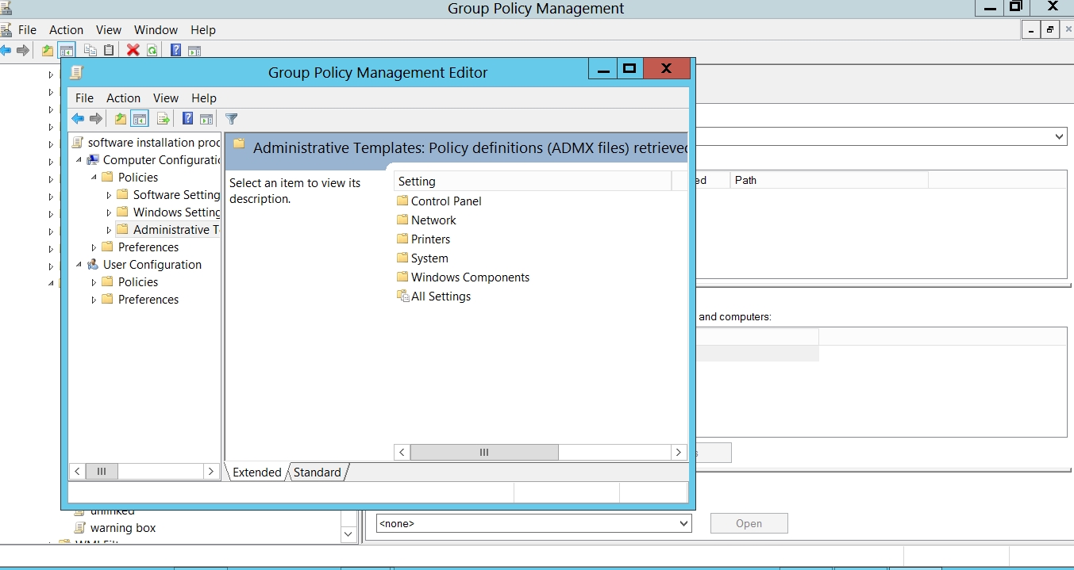Click the Export List icon in editor toolbar
1074x570 pixels.
point(164,119)
